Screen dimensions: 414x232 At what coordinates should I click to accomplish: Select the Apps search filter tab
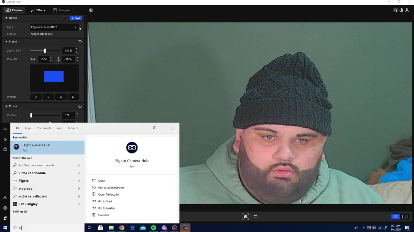coord(28,128)
